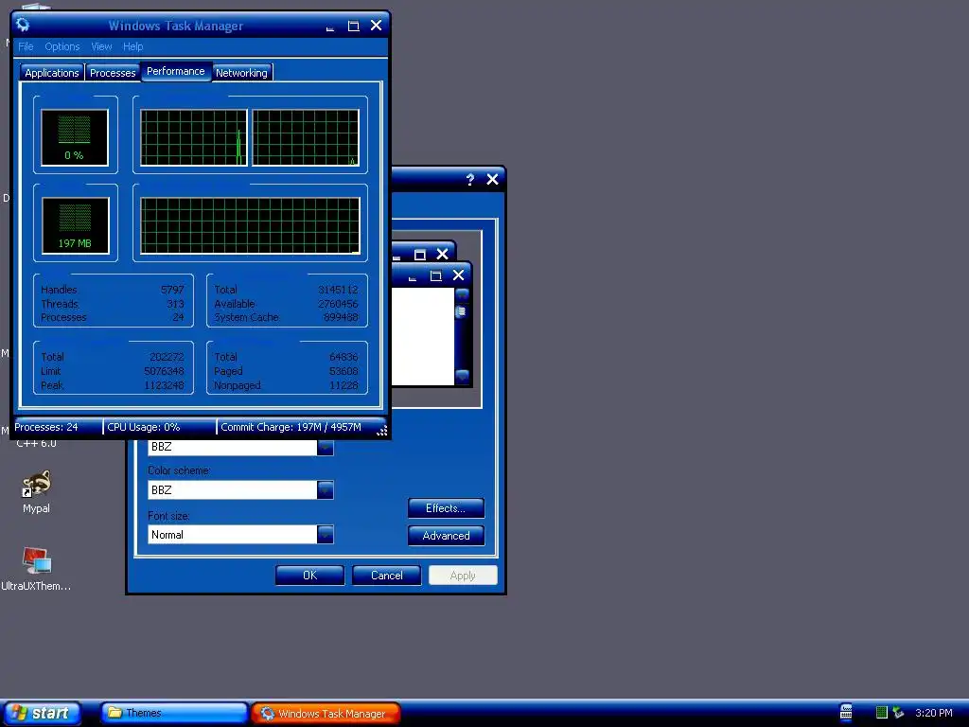Click the Task Manager resize grip

click(x=382, y=431)
